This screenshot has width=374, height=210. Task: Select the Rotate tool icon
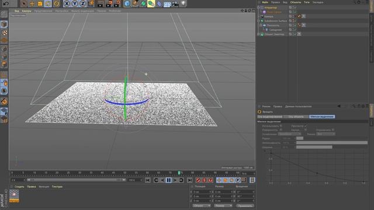coord(48,3)
